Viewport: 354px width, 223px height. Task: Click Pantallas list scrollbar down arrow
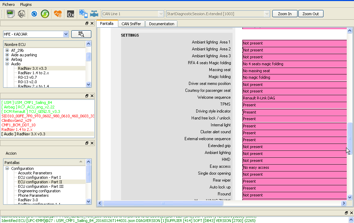(88, 201)
